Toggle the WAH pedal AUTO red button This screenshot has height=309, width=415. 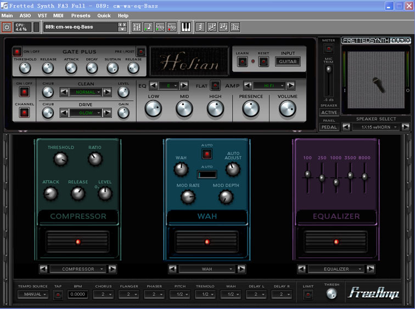click(x=207, y=154)
